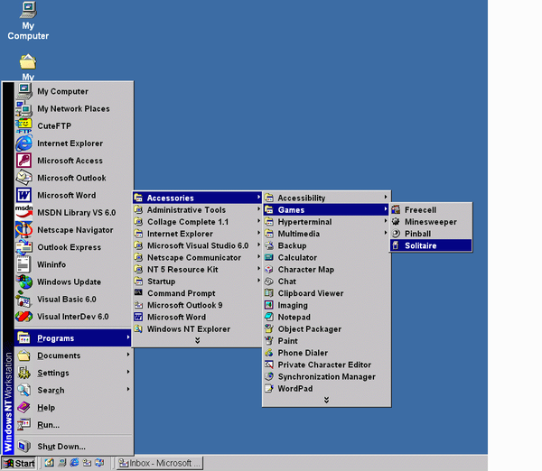
Task: Click the Paint icon in Accessories
Action: click(269, 341)
